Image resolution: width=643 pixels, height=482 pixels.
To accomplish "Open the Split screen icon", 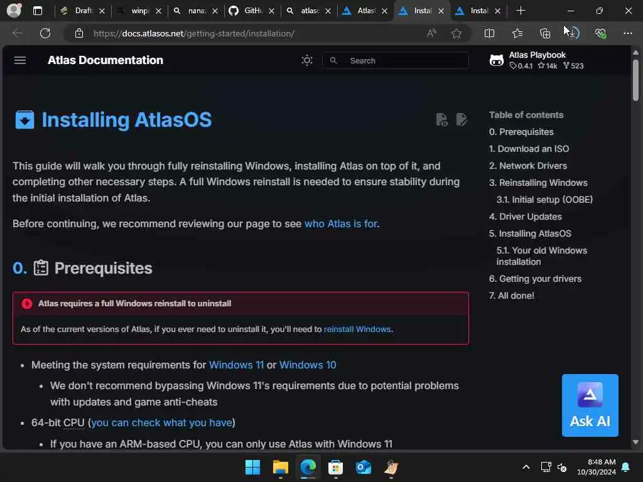I will [x=489, y=33].
